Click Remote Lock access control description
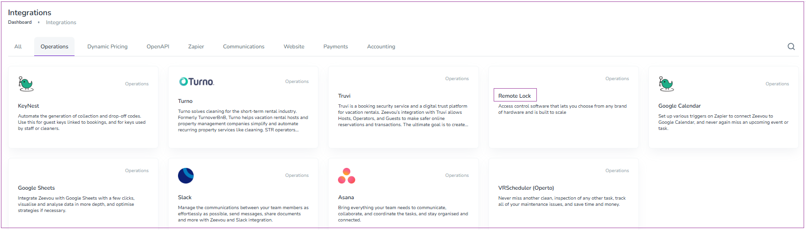Screen dimensions: 806x230 click(x=562, y=109)
